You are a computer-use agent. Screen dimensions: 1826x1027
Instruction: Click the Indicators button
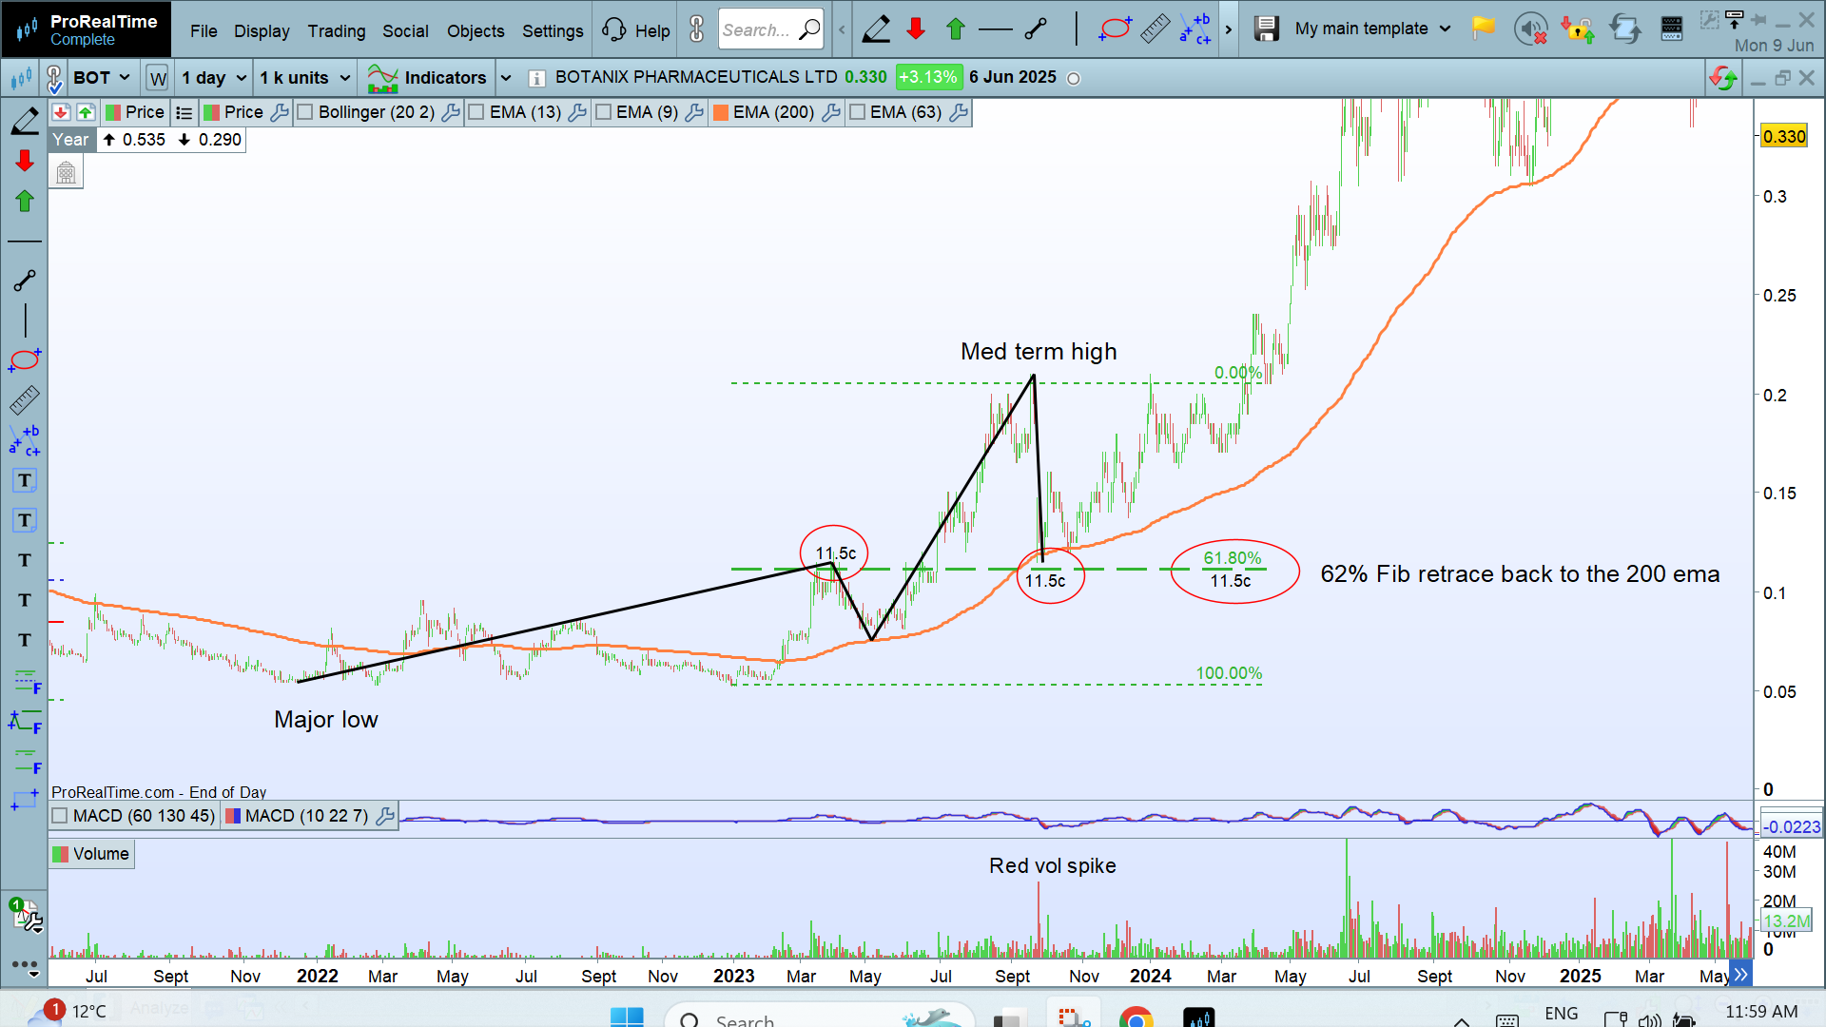(x=427, y=78)
